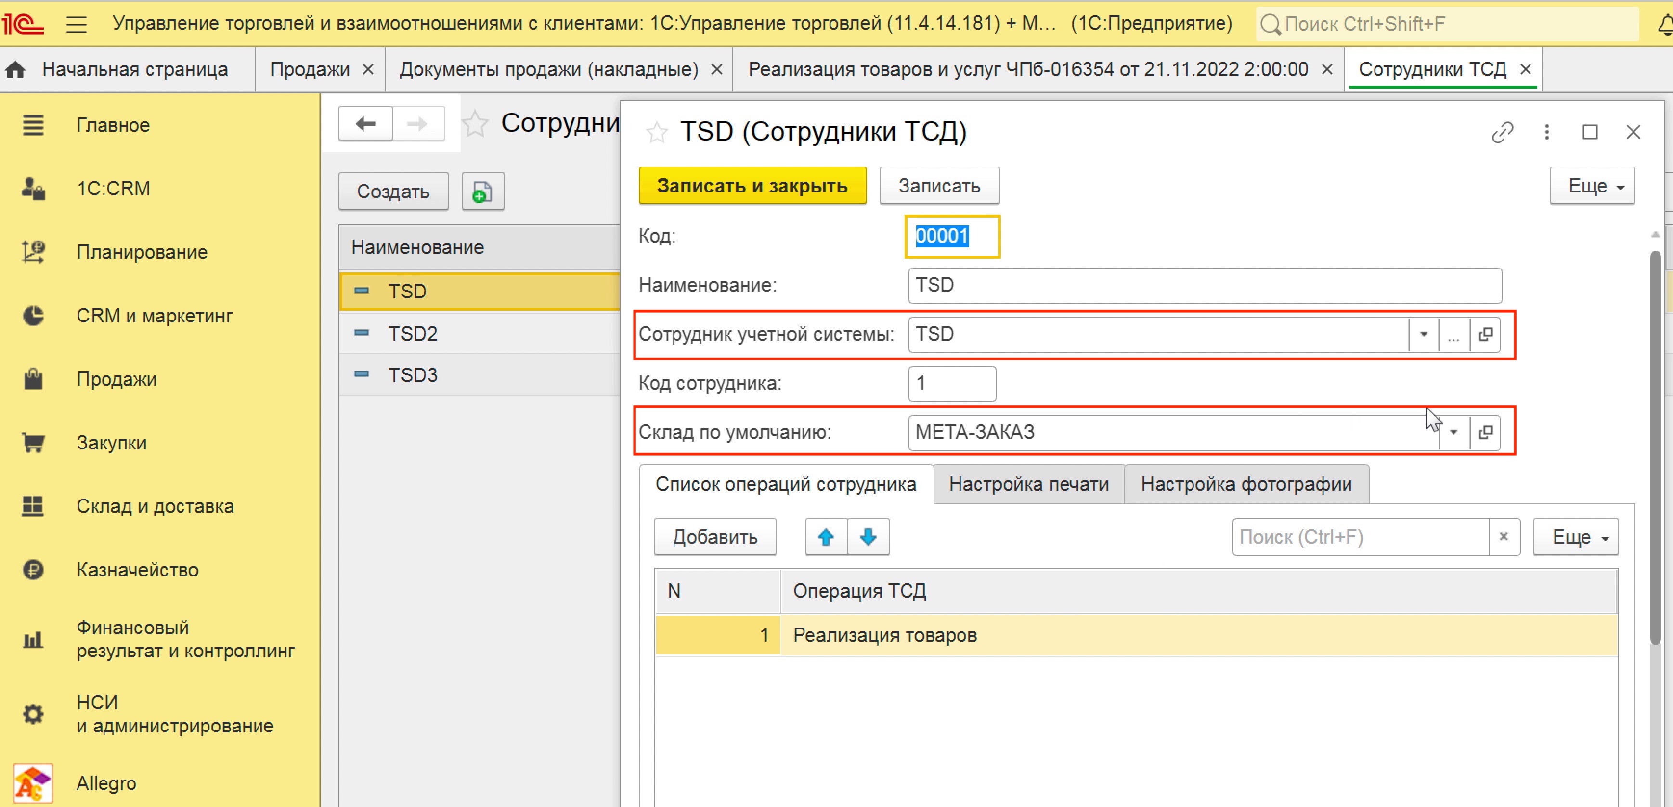Copy link to TSD form via chain icon

coord(1502,132)
